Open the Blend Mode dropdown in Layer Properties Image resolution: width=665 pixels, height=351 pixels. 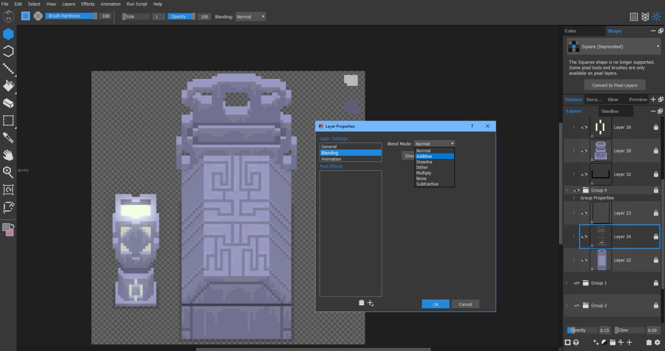pos(434,143)
